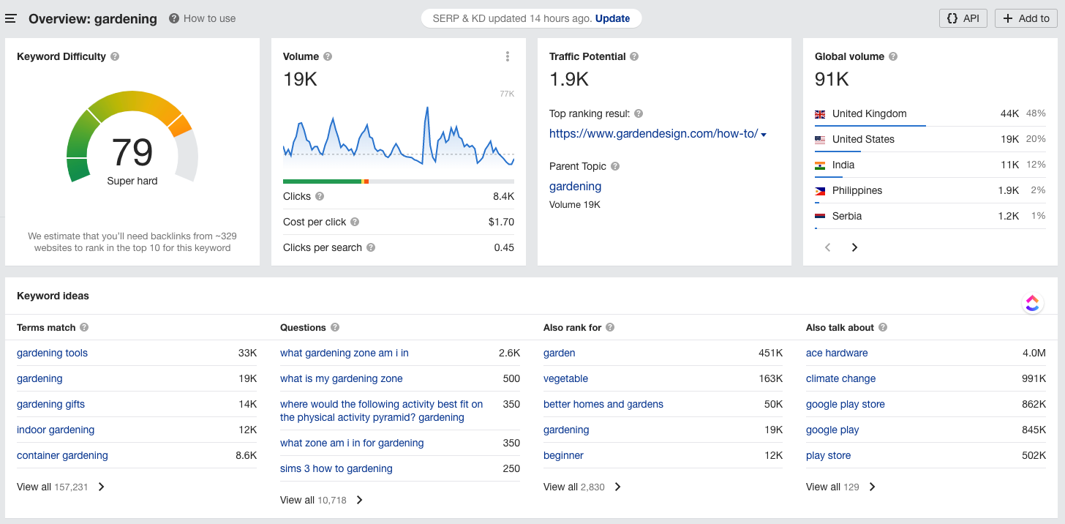This screenshot has width=1065, height=524.
Task: Expand View all 10,718 questions
Action: tap(323, 500)
